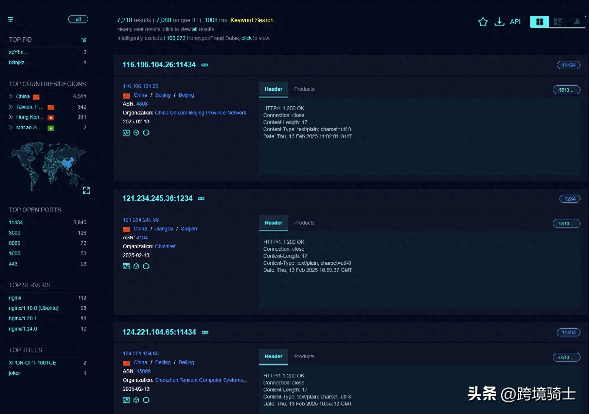Click the TOP FID filter funnel icon
The width and height of the screenshot is (589, 414).
point(84,40)
